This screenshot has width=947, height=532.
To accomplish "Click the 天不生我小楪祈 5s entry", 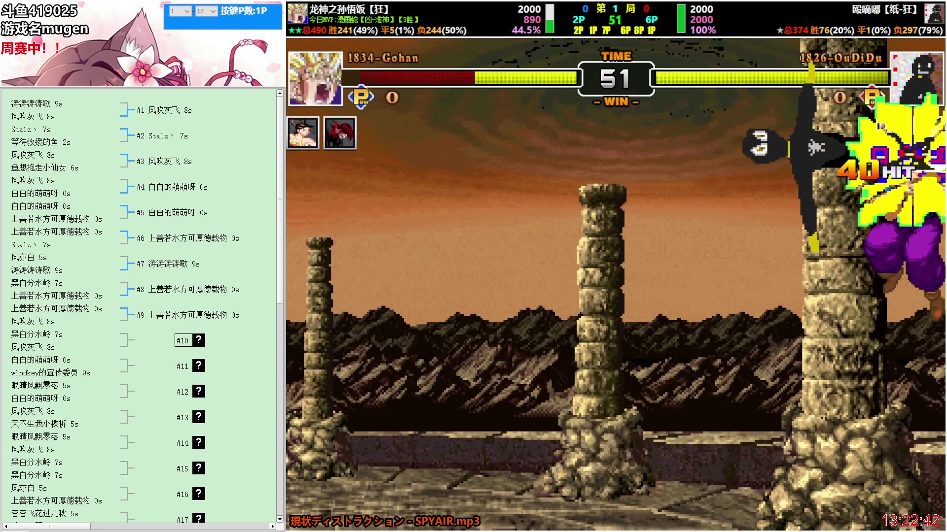I will [45, 424].
